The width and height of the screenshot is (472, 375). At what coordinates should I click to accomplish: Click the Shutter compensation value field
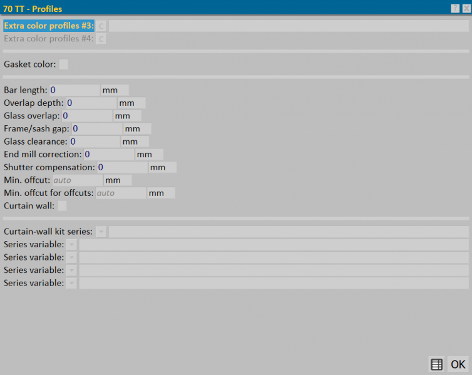click(x=123, y=167)
